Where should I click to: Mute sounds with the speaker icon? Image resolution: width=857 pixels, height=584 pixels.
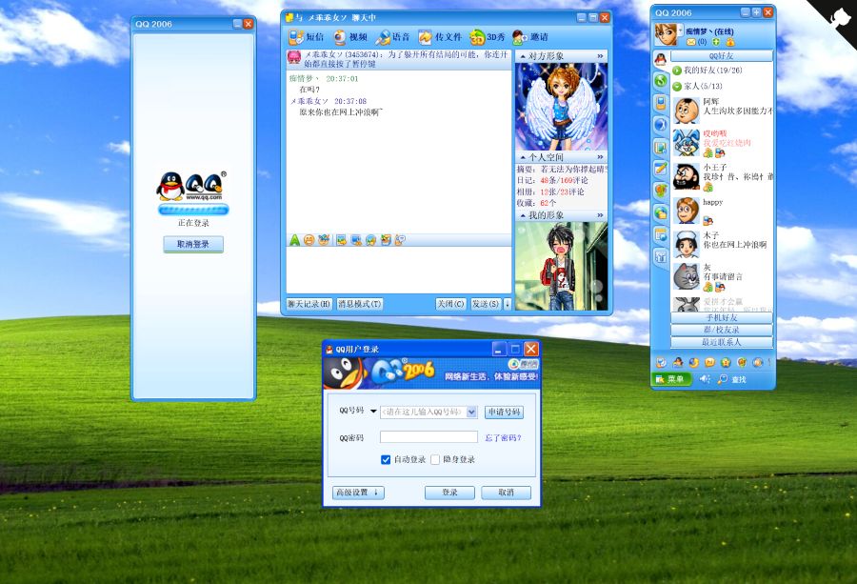[705, 379]
